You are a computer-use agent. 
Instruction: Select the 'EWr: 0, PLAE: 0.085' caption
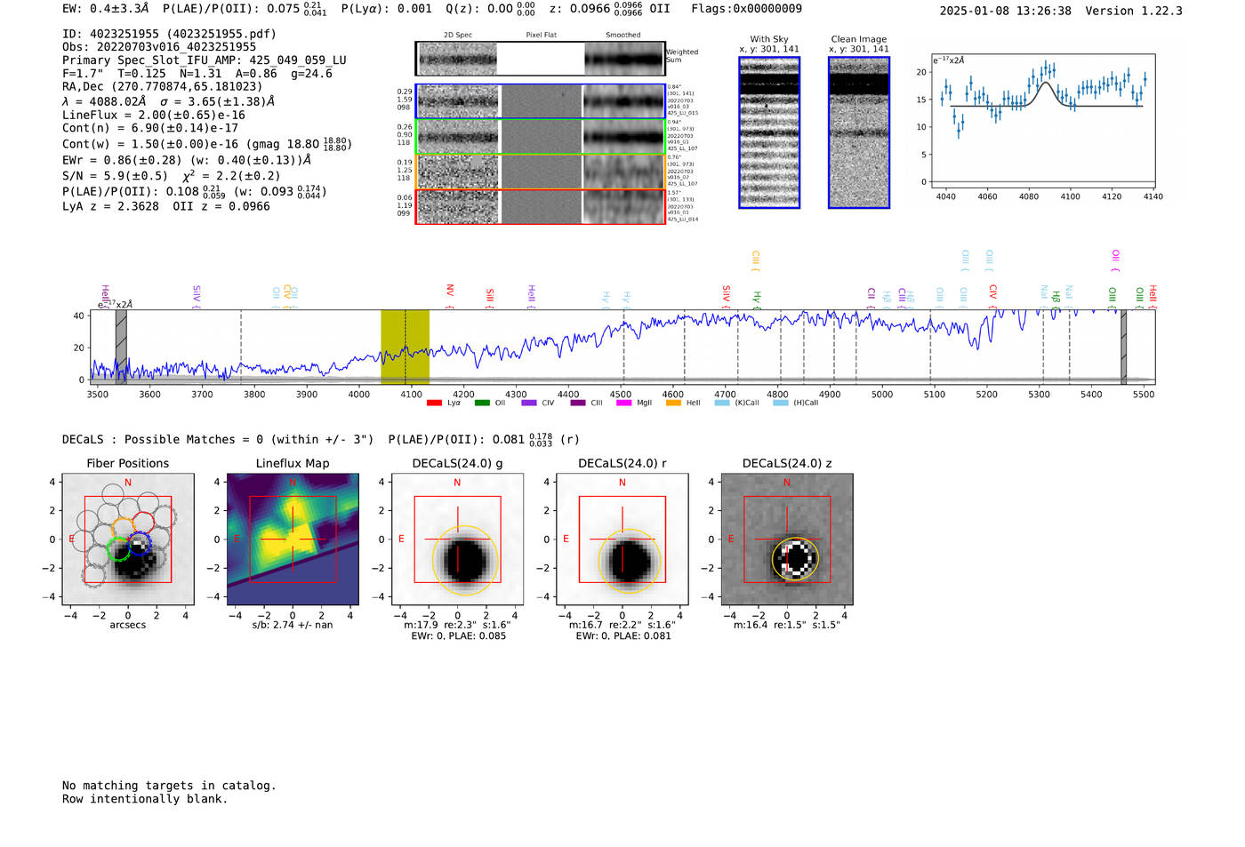(x=458, y=636)
